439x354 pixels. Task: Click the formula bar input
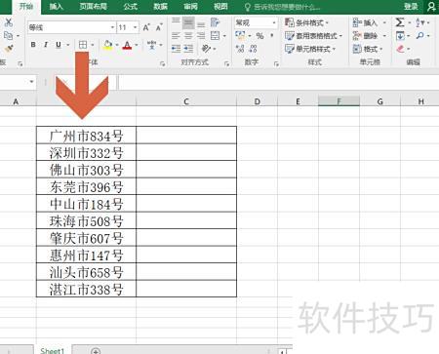click(278, 83)
